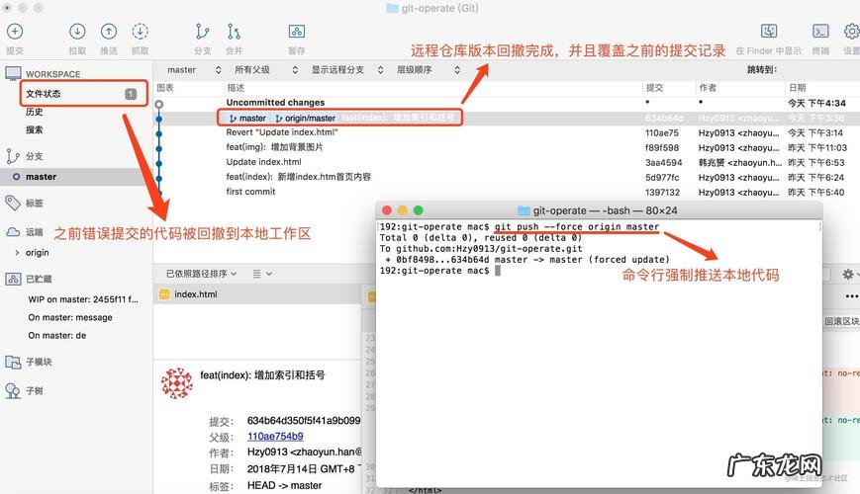Select the feat(img): 增加背景图片 commit

click(507, 147)
